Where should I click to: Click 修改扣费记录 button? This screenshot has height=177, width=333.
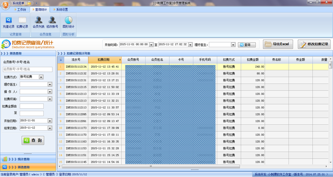314,44
